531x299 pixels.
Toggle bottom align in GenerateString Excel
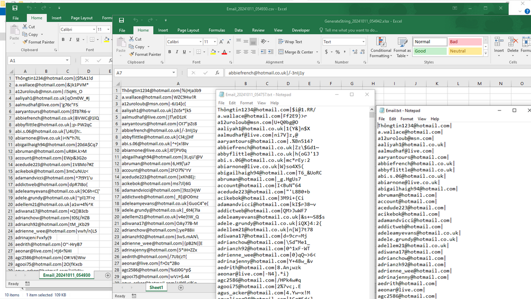(x=253, y=42)
